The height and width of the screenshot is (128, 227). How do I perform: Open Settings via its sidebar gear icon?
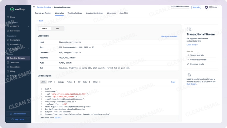point(8,76)
